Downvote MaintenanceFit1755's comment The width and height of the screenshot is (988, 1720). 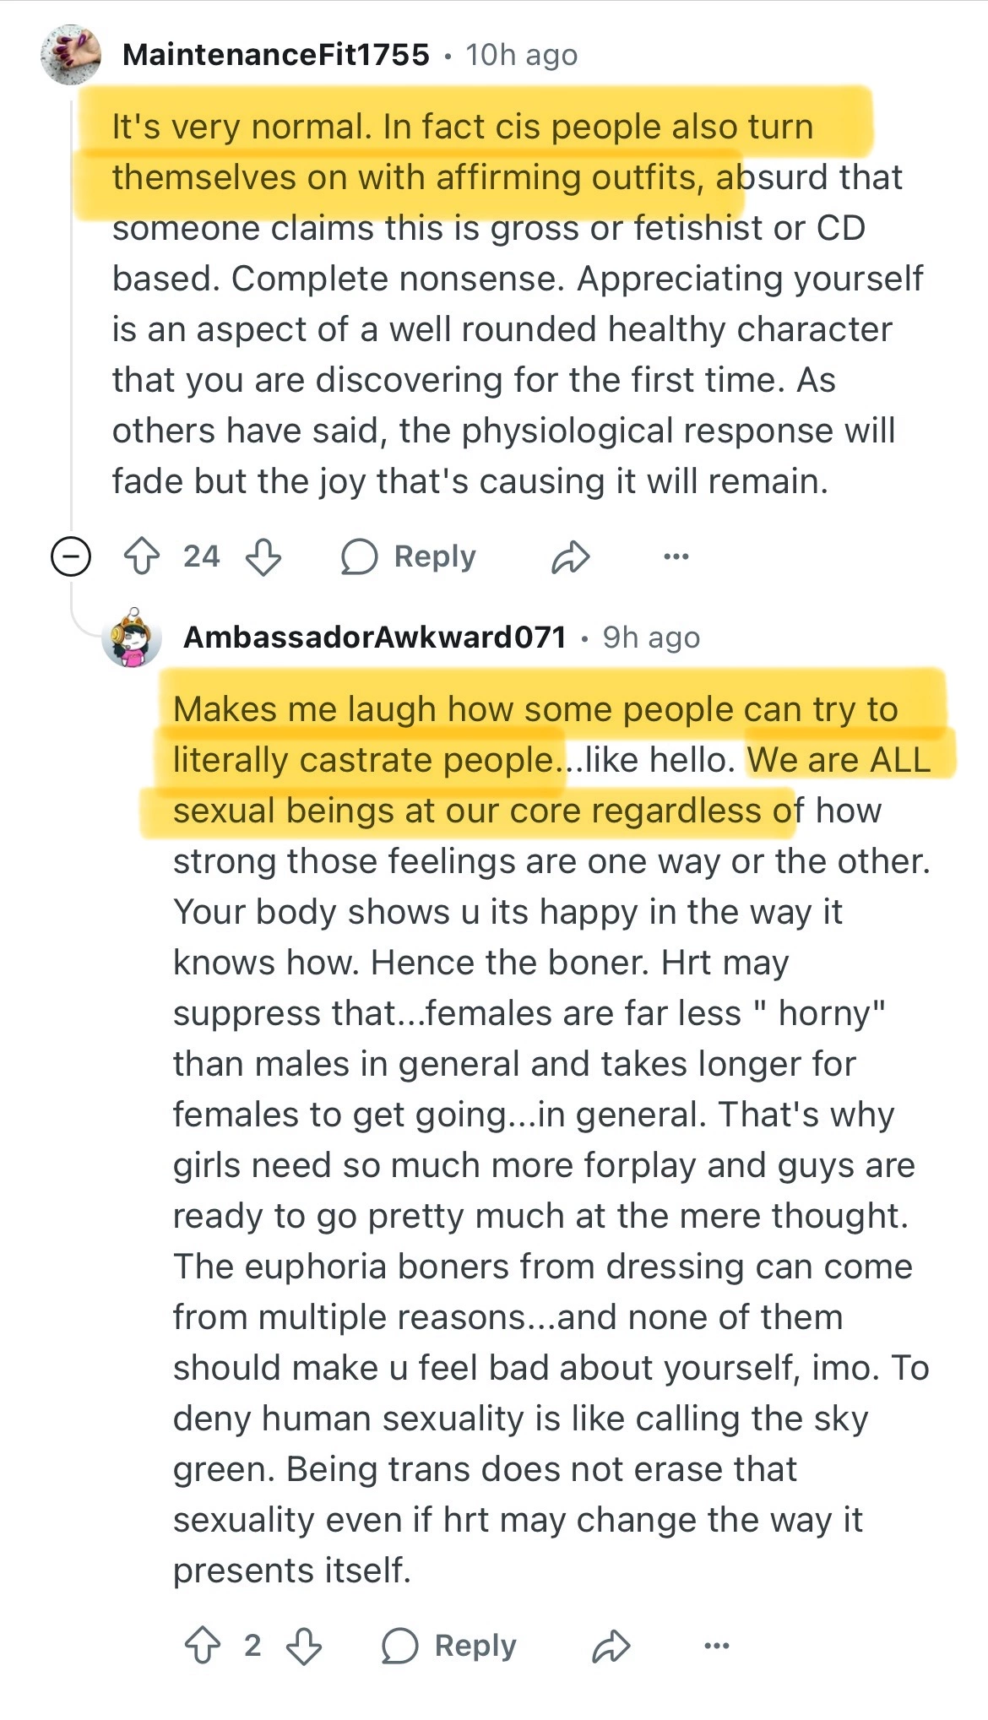pos(263,557)
